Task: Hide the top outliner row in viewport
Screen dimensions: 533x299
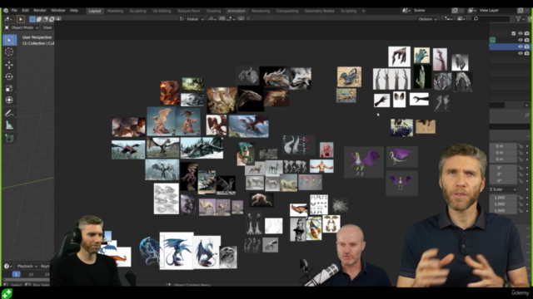Action: point(521,33)
